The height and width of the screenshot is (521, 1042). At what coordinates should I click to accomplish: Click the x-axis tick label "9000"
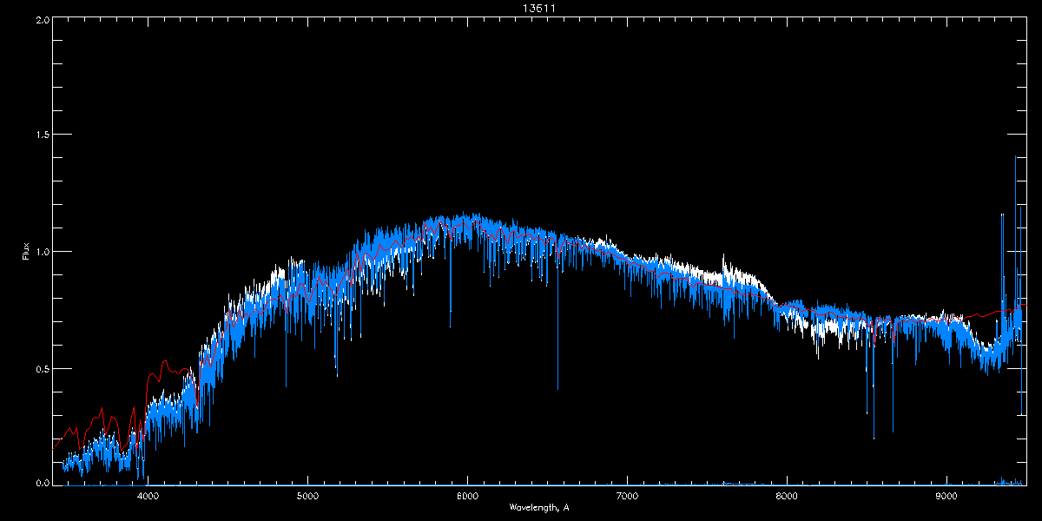946,496
